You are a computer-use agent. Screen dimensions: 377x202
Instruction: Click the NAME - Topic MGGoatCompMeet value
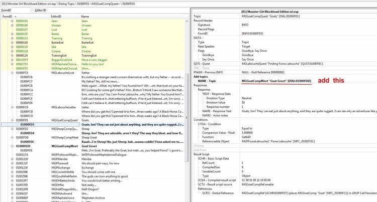(276, 81)
